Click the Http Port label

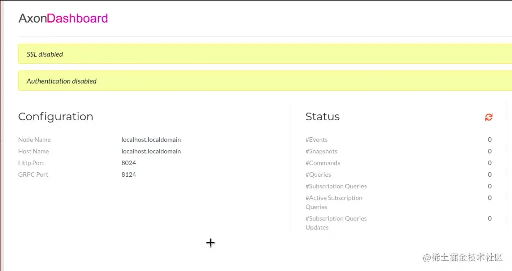coord(31,163)
